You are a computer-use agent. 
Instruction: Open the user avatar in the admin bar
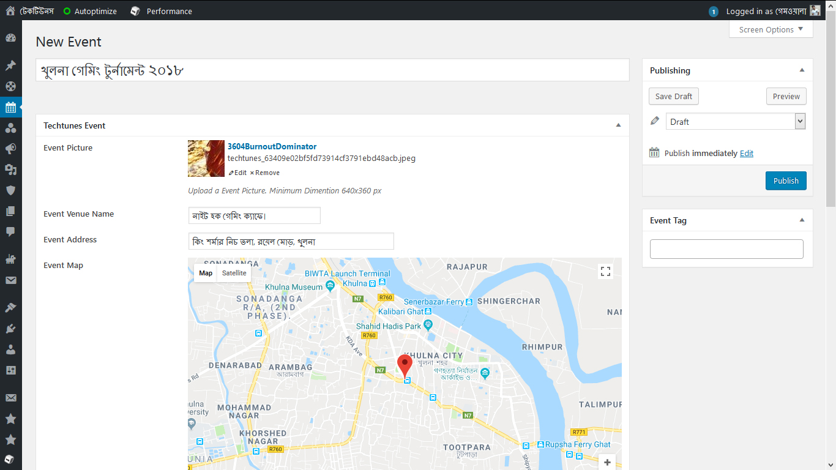click(x=815, y=11)
